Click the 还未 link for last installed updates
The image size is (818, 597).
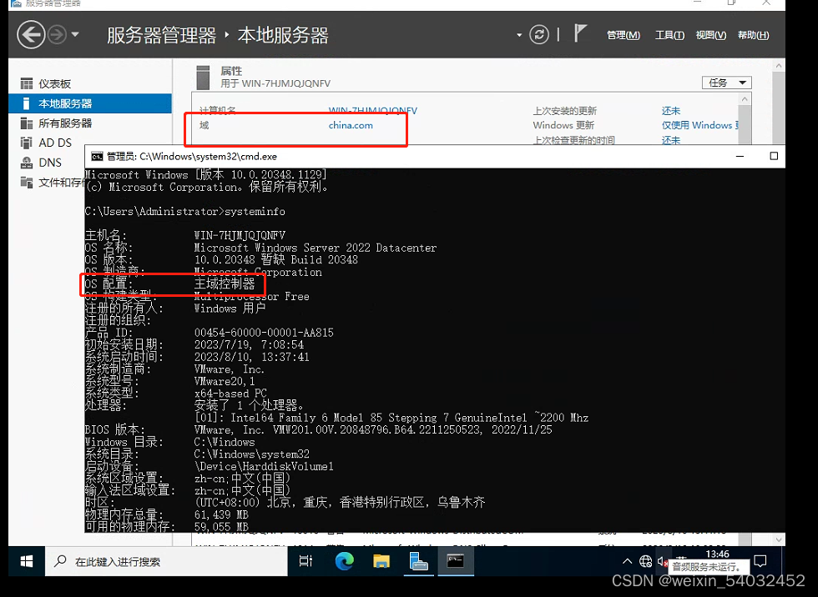click(x=671, y=111)
